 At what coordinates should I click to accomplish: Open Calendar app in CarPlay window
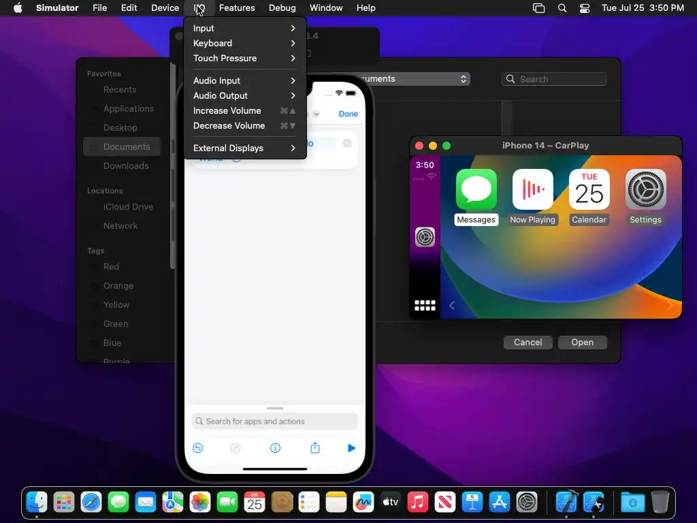point(589,189)
